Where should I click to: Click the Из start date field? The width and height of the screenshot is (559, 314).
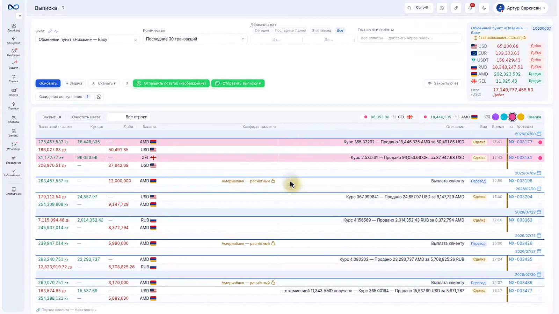276,40
